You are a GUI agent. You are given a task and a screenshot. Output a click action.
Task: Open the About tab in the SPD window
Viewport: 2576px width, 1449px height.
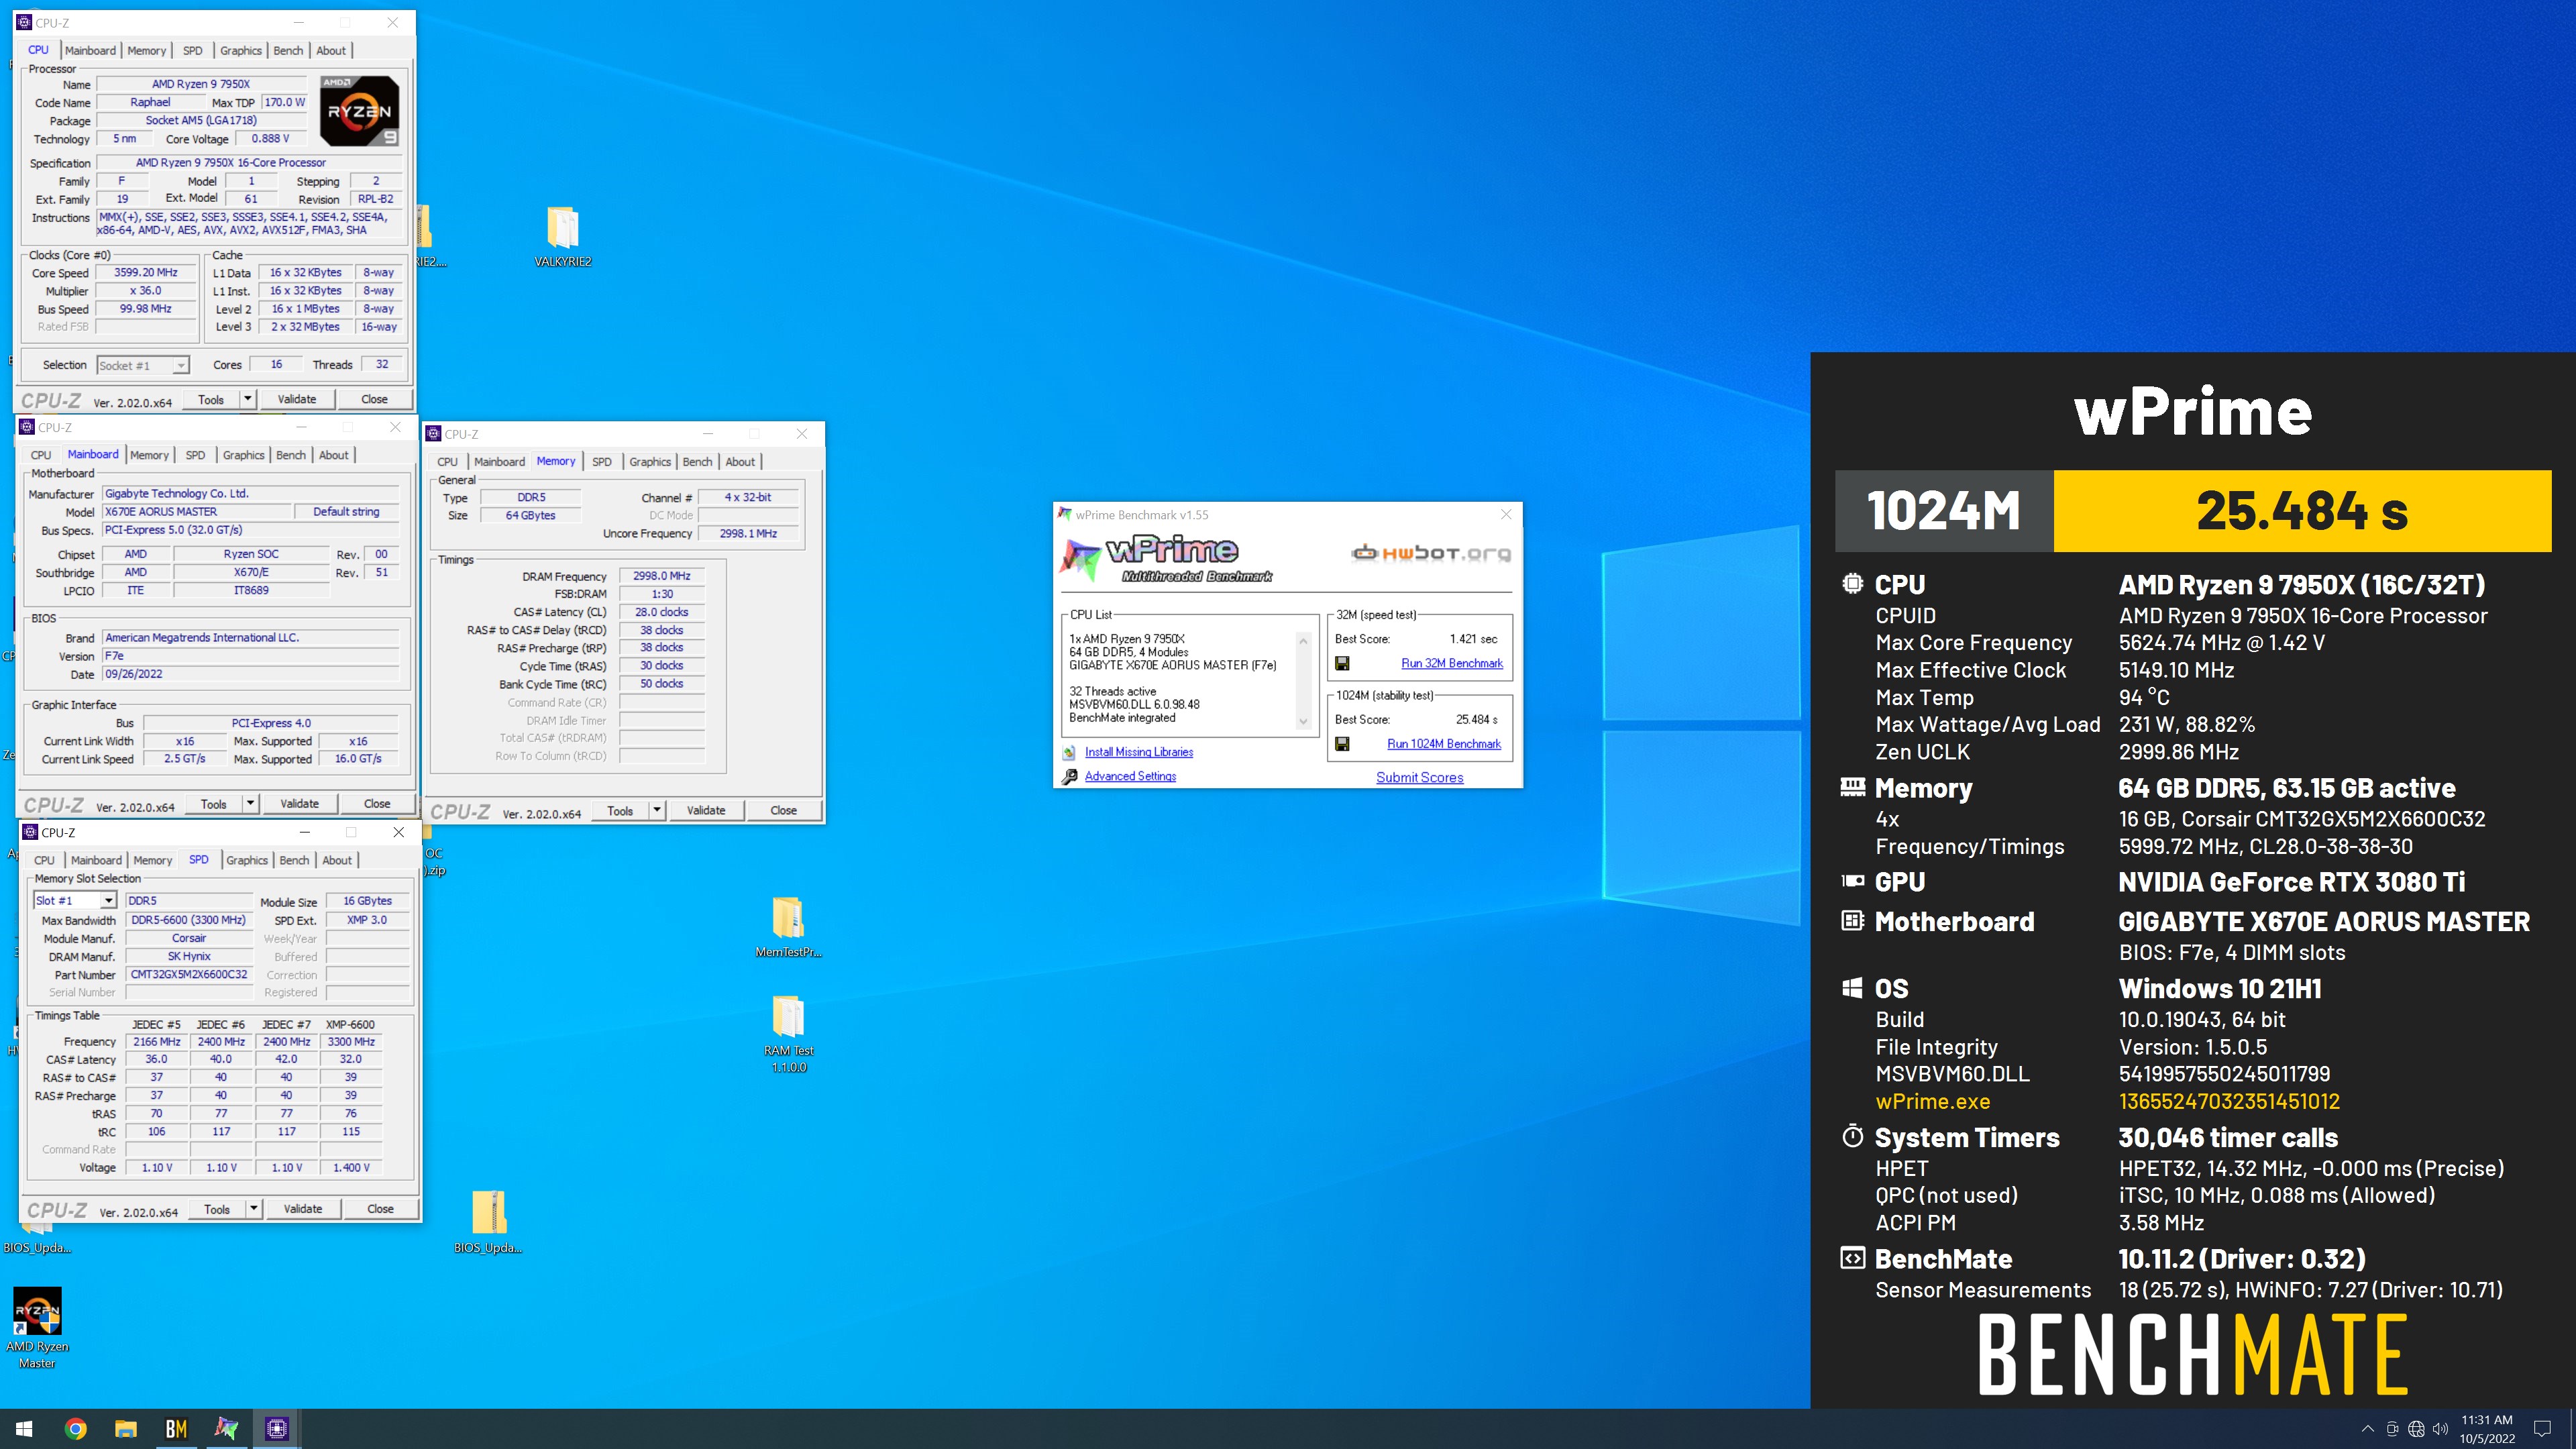point(337,860)
